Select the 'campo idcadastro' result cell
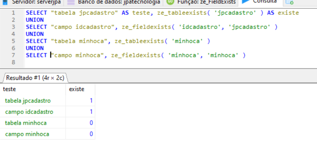The width and height of the screenshot is (317, 152). tap(33, 112)
